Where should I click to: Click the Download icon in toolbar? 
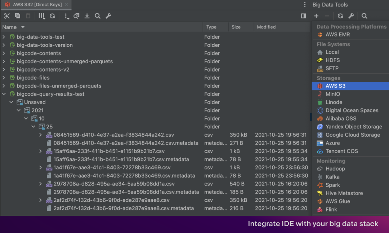click(87, 16)
